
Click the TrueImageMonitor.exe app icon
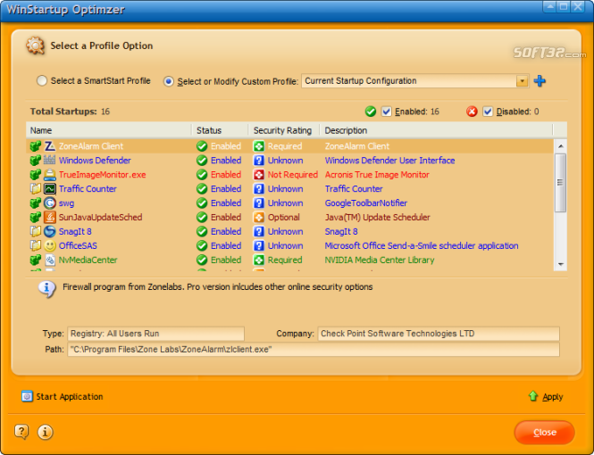[x=50, y=175]
